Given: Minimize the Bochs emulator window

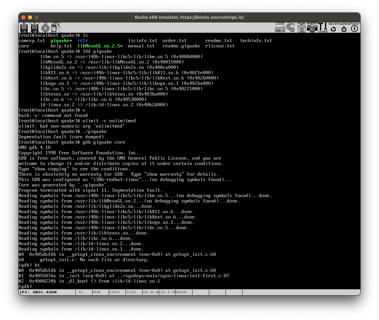Looking at the screenshot, I should pyautogui.click(x=30, y=17).
